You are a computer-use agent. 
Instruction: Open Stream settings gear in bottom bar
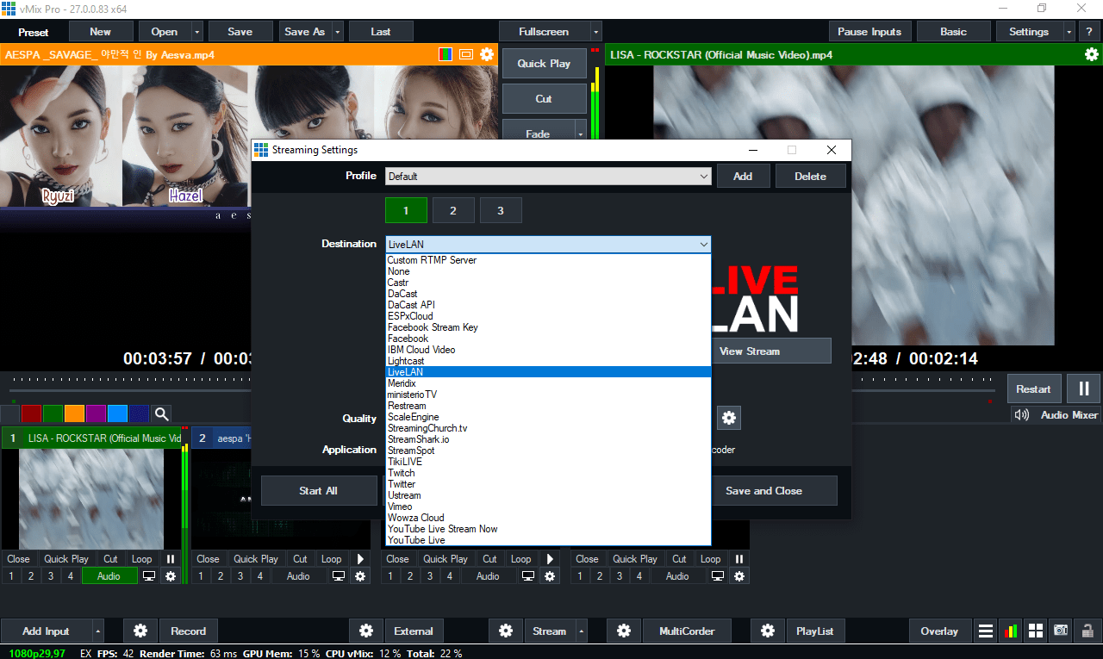(x=506, y=631)
